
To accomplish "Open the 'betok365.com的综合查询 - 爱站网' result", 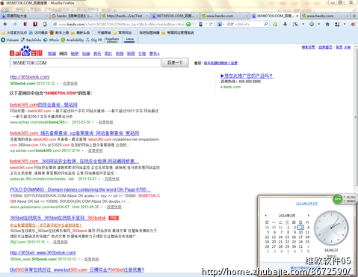I will click(43, 105).
